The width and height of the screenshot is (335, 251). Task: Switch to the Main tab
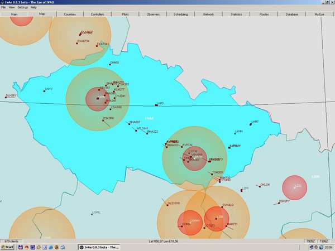(x=14, y=15)
